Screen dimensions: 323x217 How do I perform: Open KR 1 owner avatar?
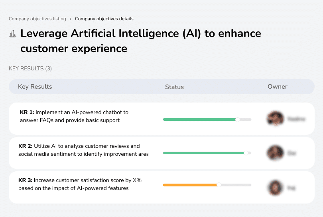[275, 118]
